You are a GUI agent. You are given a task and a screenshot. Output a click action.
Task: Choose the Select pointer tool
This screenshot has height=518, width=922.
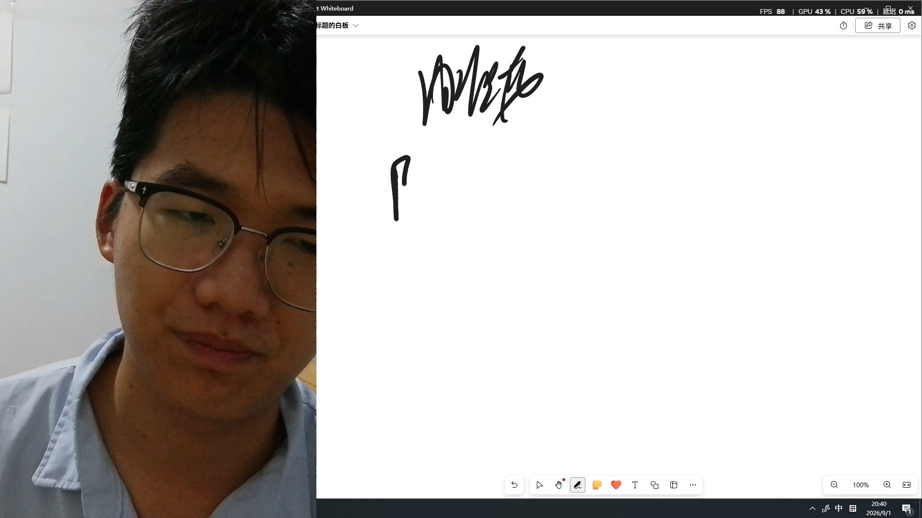(x=539, y=485)
